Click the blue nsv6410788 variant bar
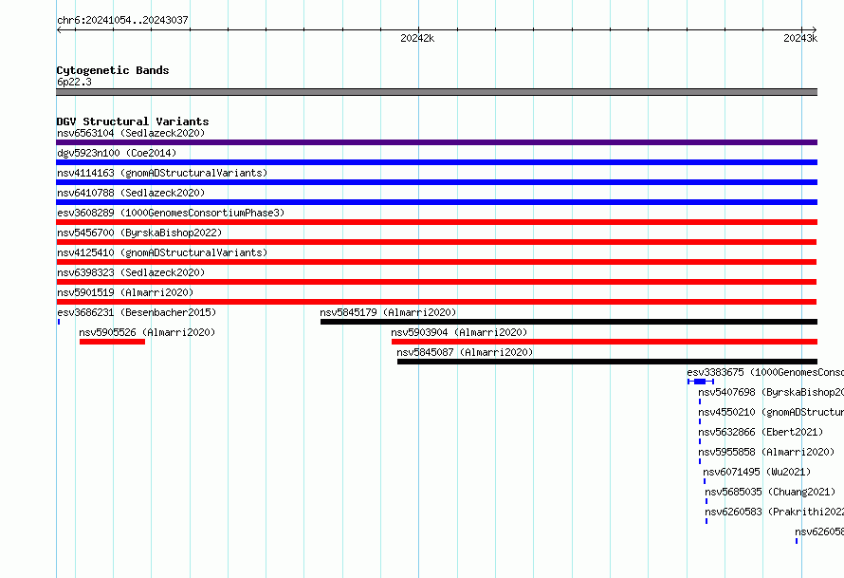 (x=436, y=202)
